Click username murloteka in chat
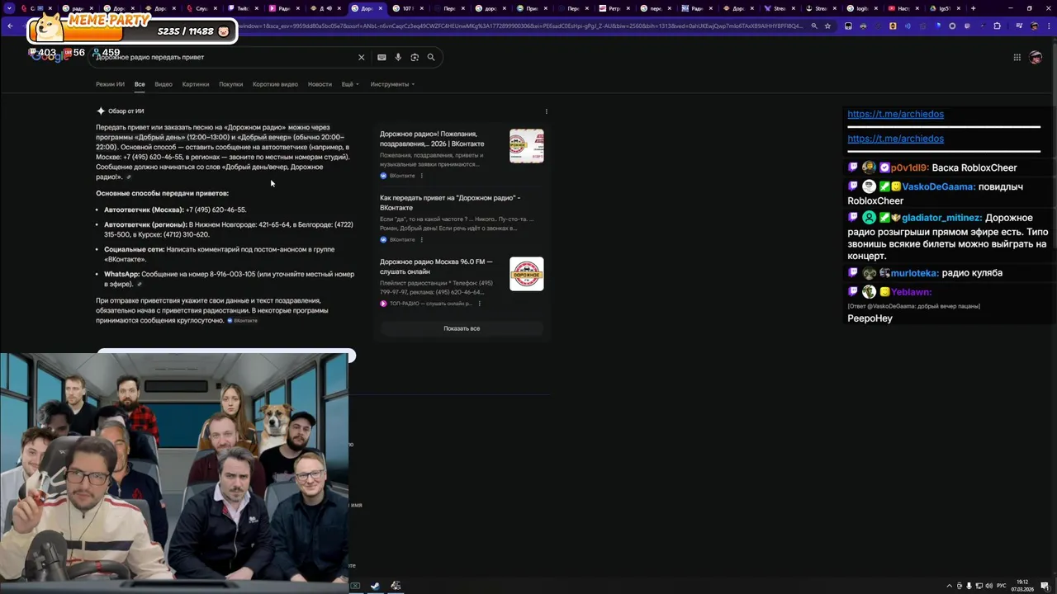The image size is (1057, 594). coord(915,273)
